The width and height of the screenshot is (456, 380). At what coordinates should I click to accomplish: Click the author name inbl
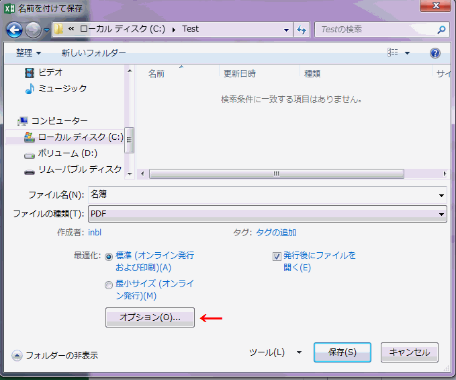pyautogui.click(x=95, y=232)
